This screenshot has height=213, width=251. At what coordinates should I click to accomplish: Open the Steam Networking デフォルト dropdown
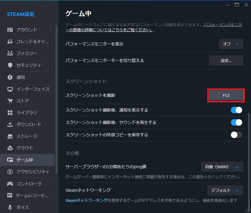225,190
